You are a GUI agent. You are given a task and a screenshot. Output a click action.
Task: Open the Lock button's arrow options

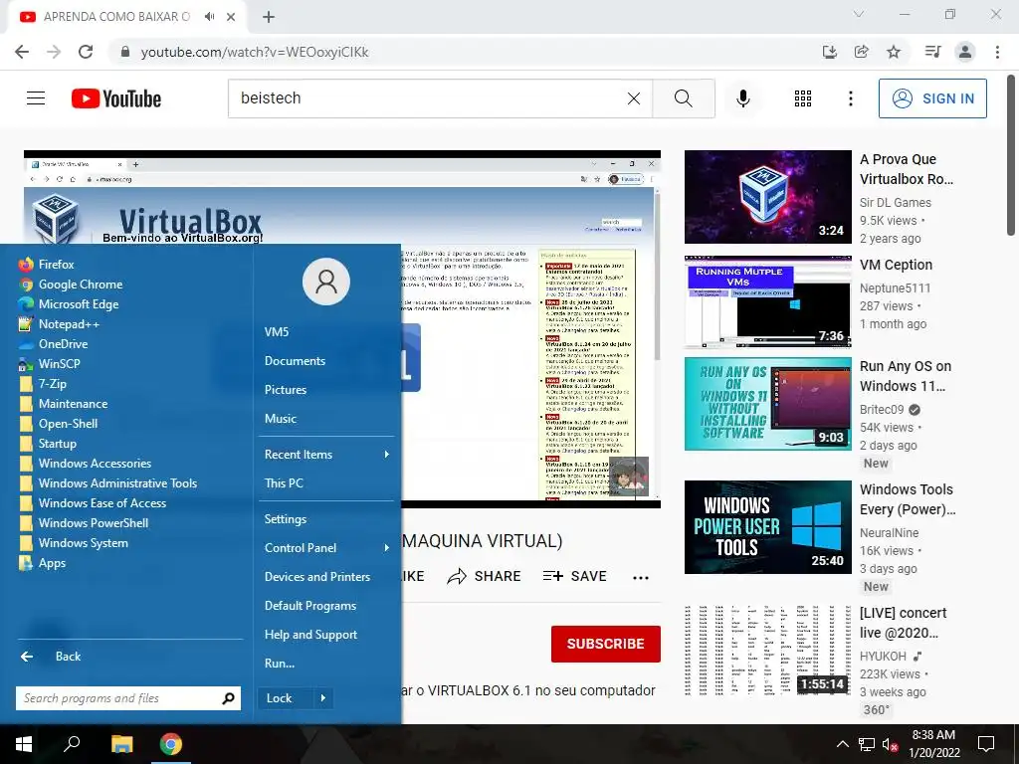click(323, 698)
